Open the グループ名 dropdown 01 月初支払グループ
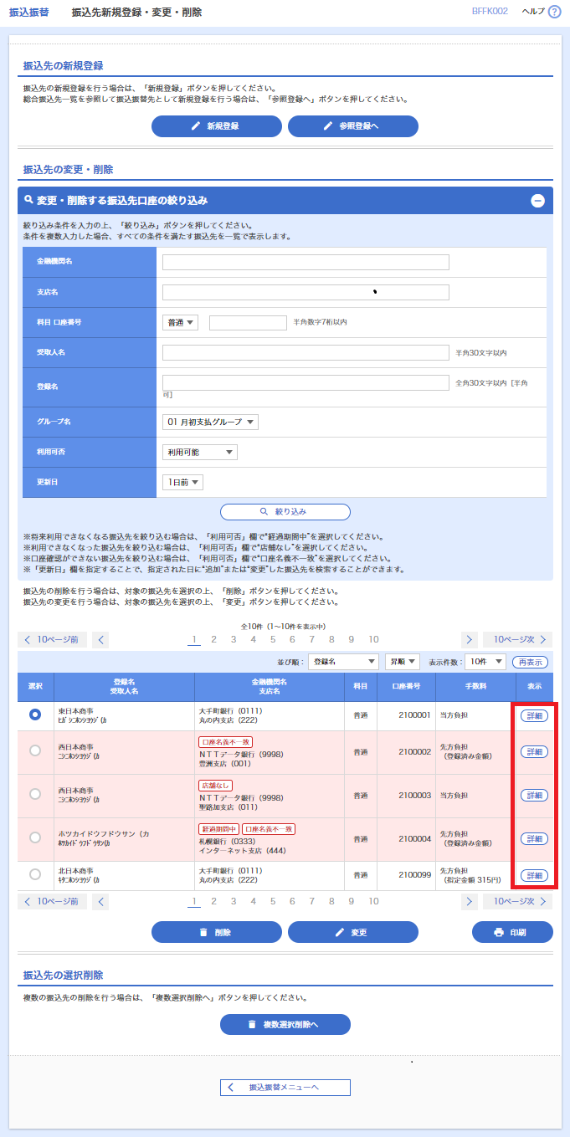 click(210, 423)
